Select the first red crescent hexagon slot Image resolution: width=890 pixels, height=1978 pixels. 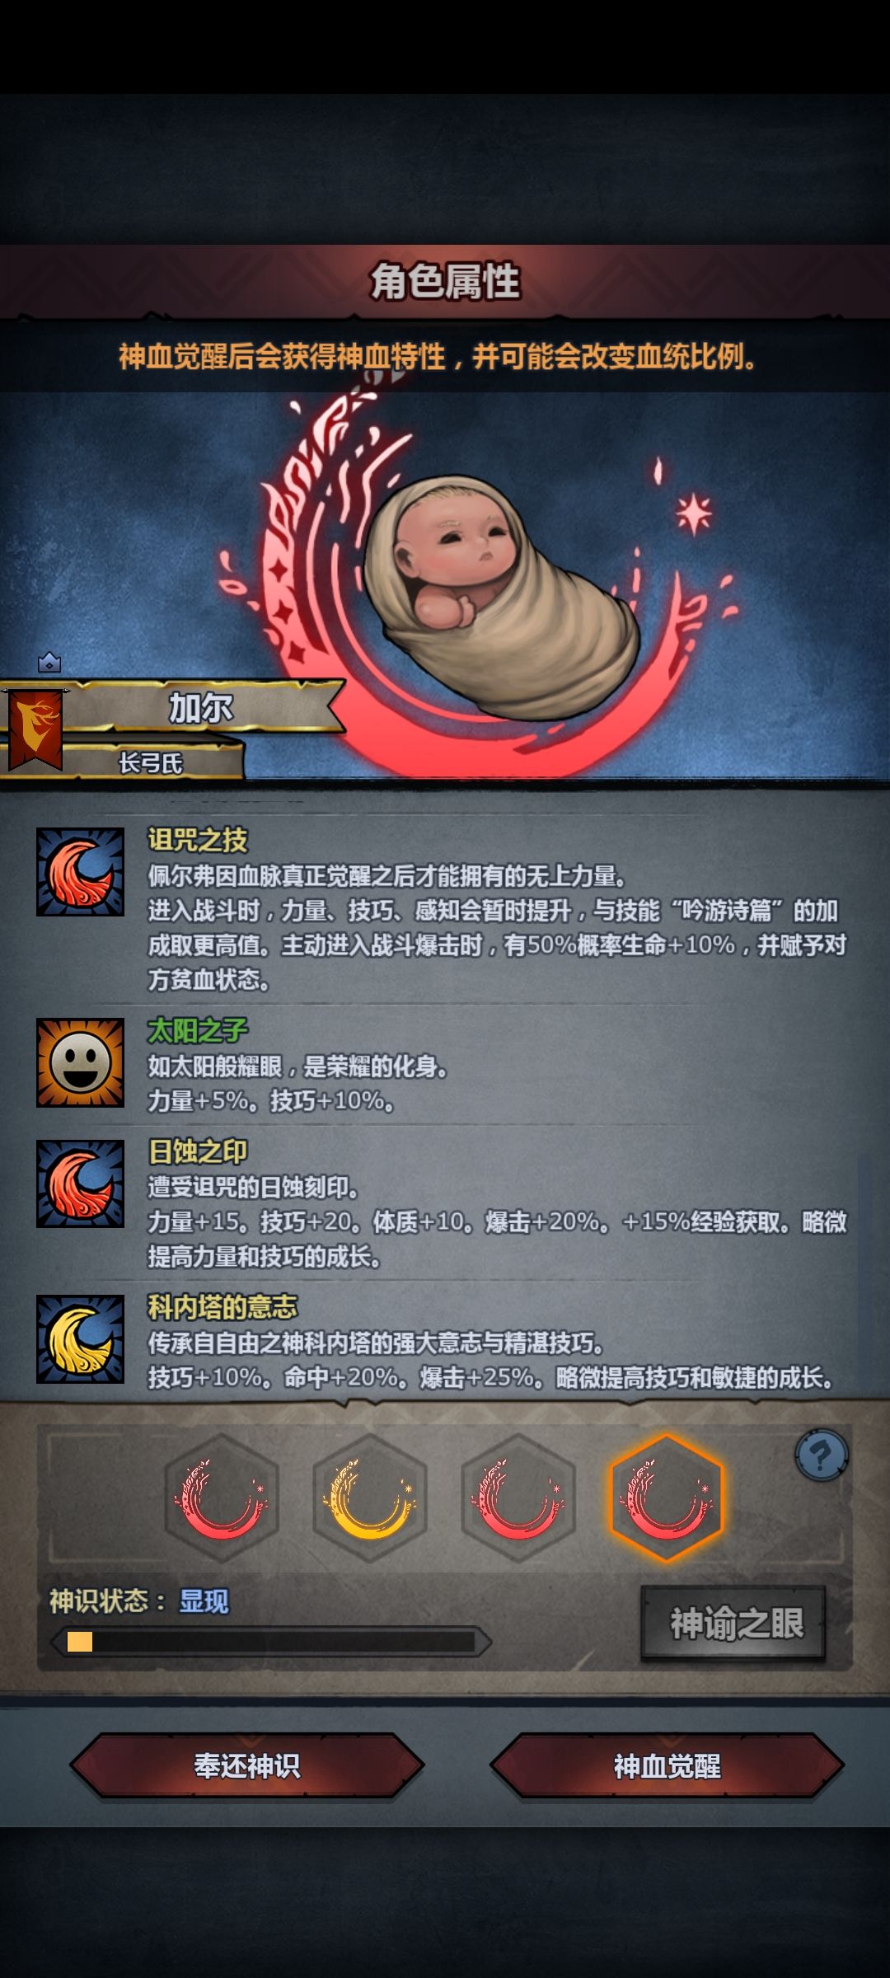coord(221,1498)
